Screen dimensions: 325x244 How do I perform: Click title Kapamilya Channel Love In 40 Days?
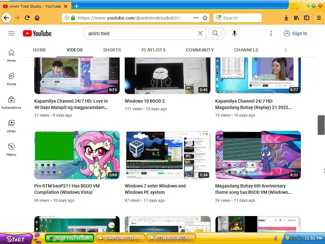coord(71,104)
